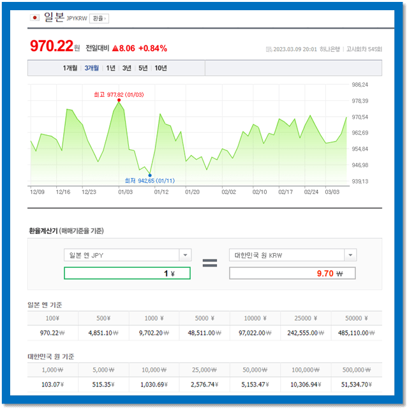Click the blue lowest point marker
This screenshot has width=409, height=410.
coord(150,175)
